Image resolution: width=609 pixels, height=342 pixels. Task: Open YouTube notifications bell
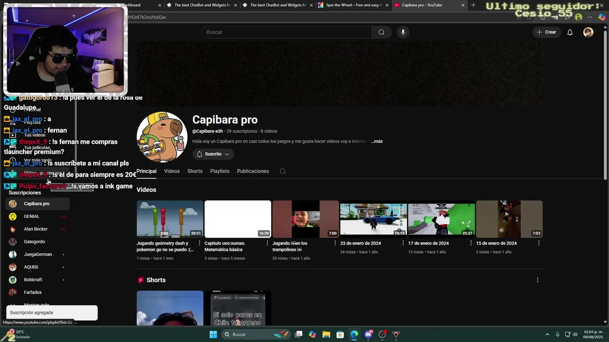(x=570, y=32)
